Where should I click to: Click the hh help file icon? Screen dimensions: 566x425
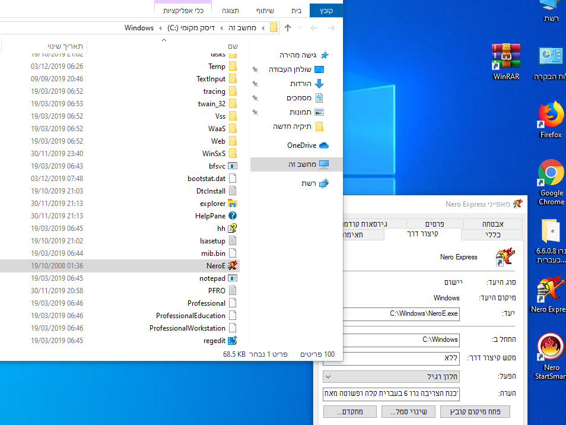(x=233, y=228)
